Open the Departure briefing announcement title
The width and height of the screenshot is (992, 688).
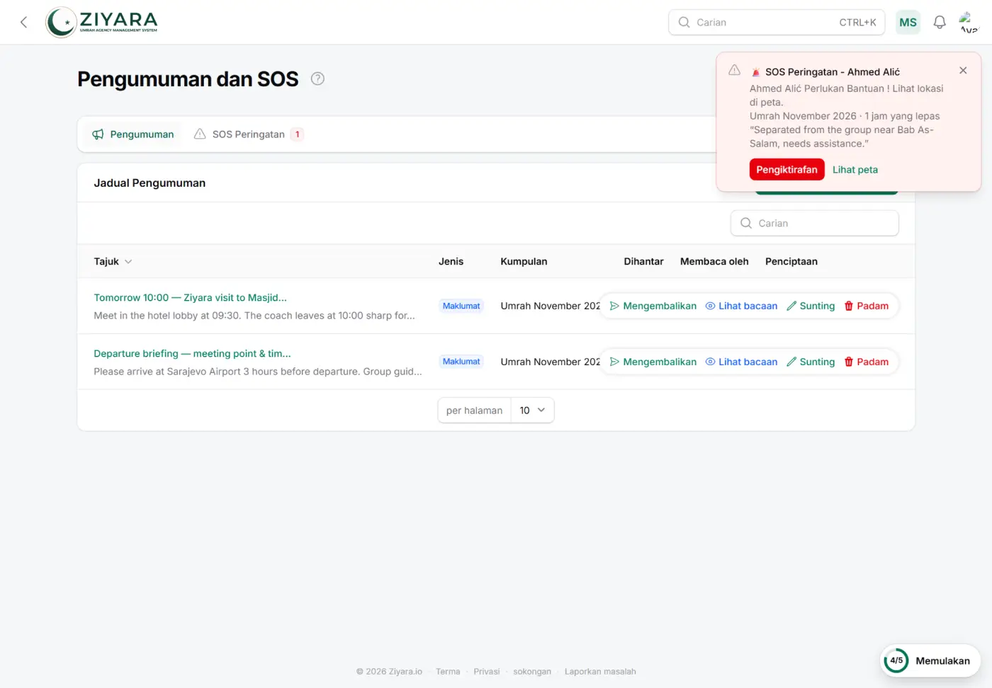(x=193, y=353)
